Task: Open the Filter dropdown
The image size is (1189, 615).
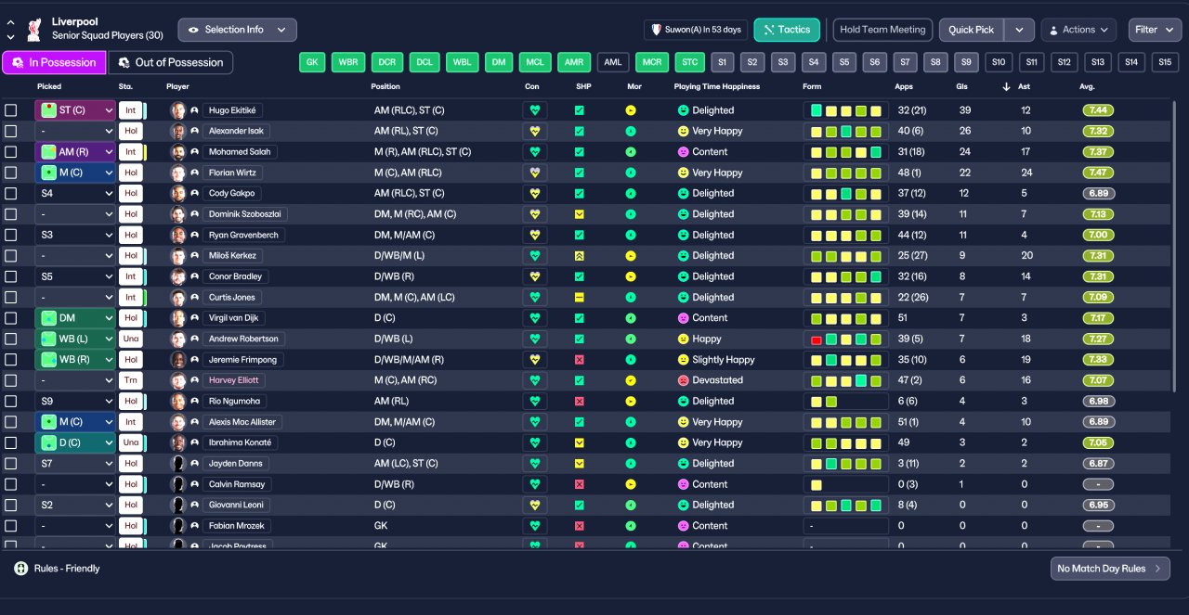Action: [x=1155, y=30]
